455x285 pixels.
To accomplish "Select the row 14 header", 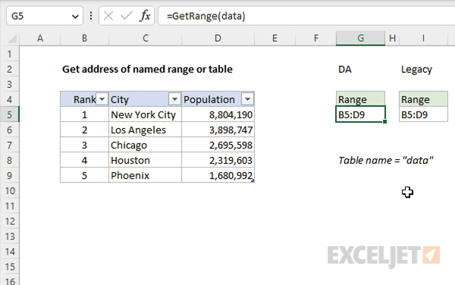I will click(x=10, y=252).
